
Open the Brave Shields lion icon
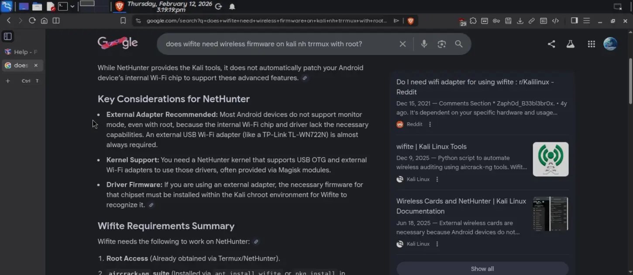click(410, 21)
